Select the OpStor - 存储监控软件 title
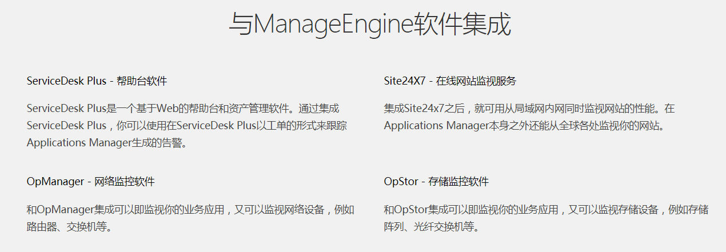Image resolution: width=726 pixels, height=252 pixels. 436,182
